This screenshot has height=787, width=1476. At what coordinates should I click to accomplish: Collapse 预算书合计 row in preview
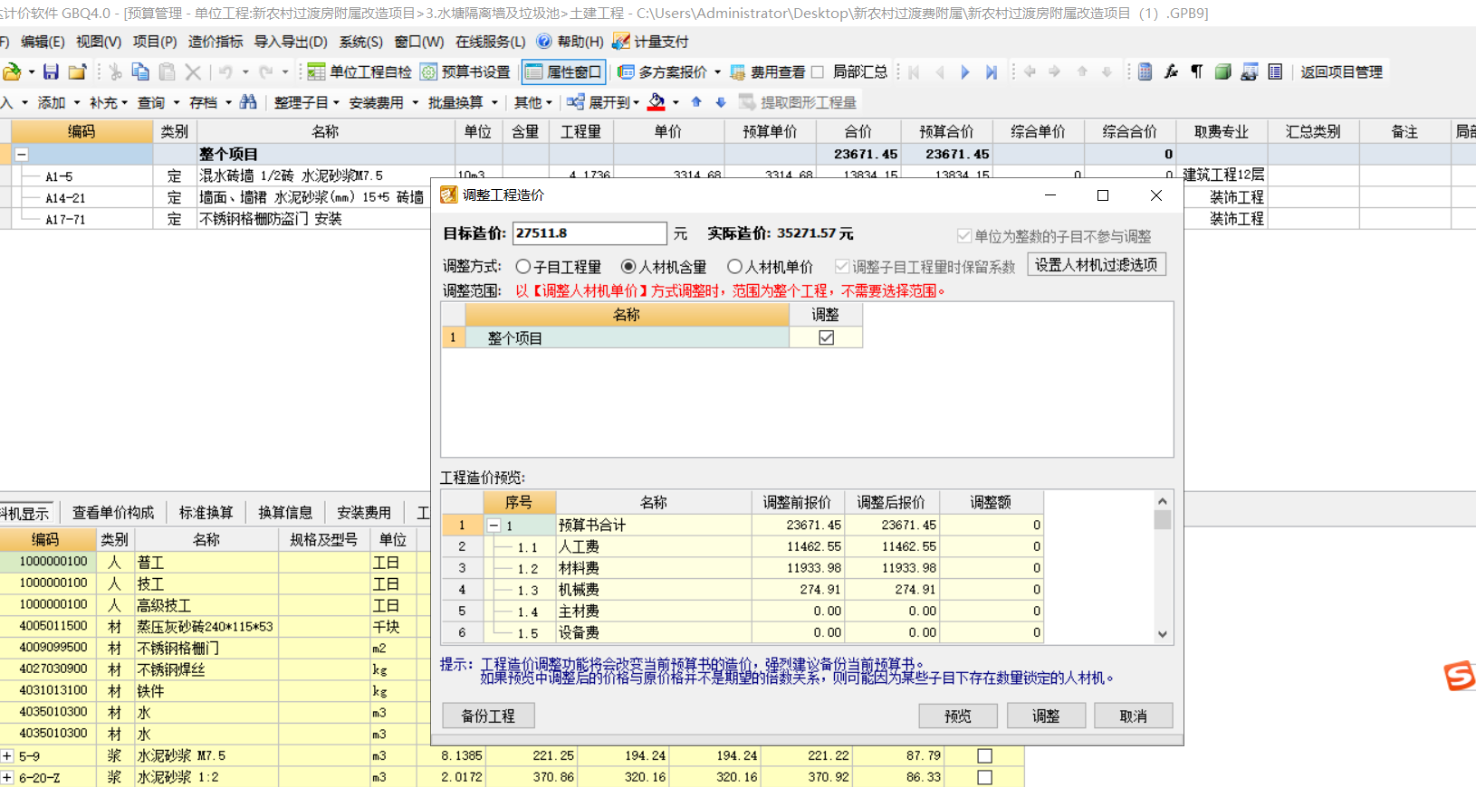pos(494,525)
